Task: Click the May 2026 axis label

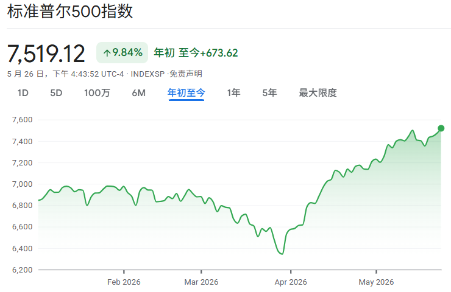Action: 376,282
